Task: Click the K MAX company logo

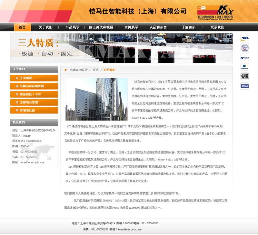Action: coord(215,13)
